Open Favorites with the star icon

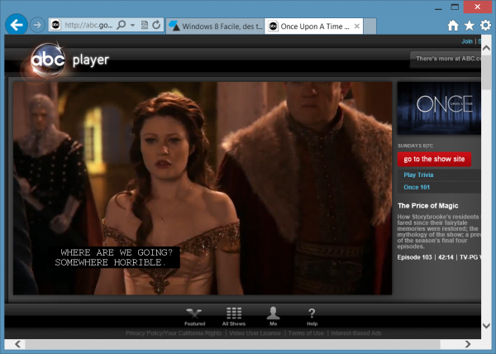469,26
